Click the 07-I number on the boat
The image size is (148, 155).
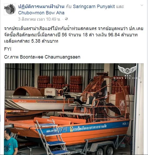[x=62, y=130]
